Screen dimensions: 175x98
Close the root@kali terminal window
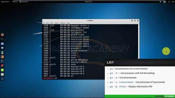click(x=138, y=21)
